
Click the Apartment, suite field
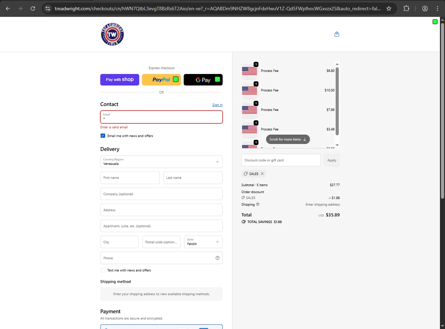coord(161,226)
